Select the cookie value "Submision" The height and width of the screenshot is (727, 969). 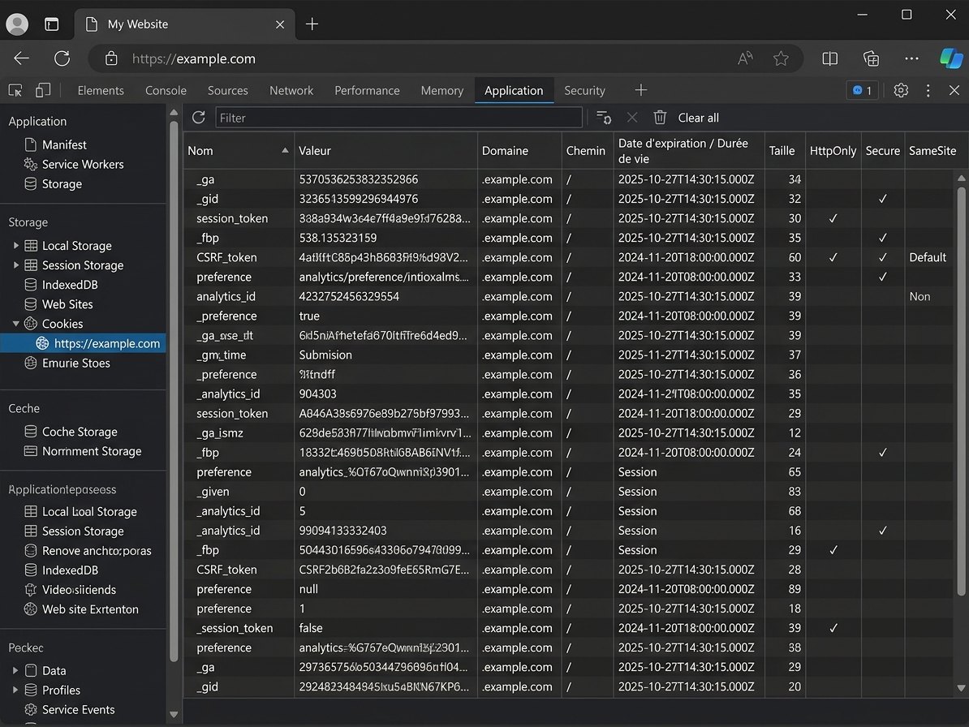(325, 355)
